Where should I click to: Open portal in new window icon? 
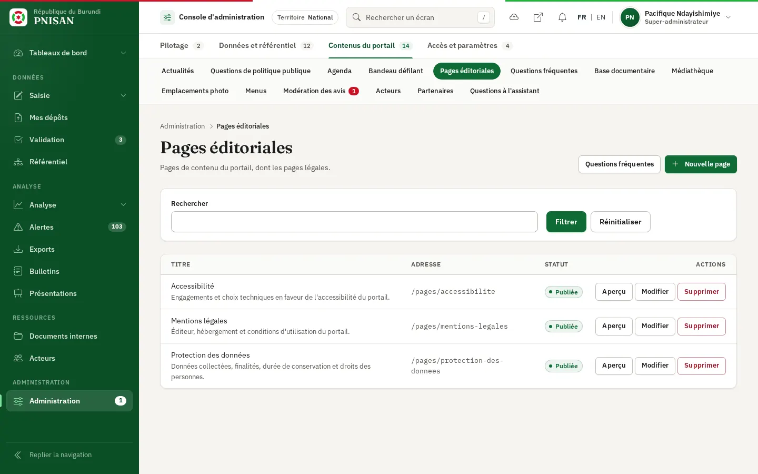(x=538, y=17)
